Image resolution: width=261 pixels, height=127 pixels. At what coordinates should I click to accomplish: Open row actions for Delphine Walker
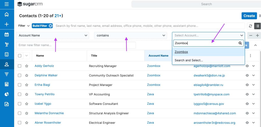click(x=254, y=75)
